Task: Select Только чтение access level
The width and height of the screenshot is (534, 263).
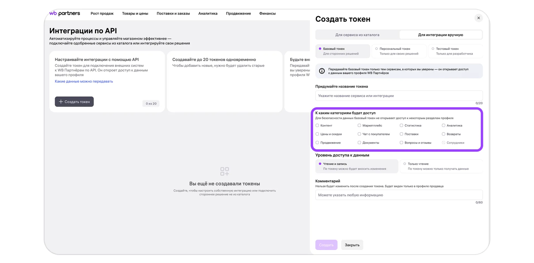Action: [x=405, y=164]
